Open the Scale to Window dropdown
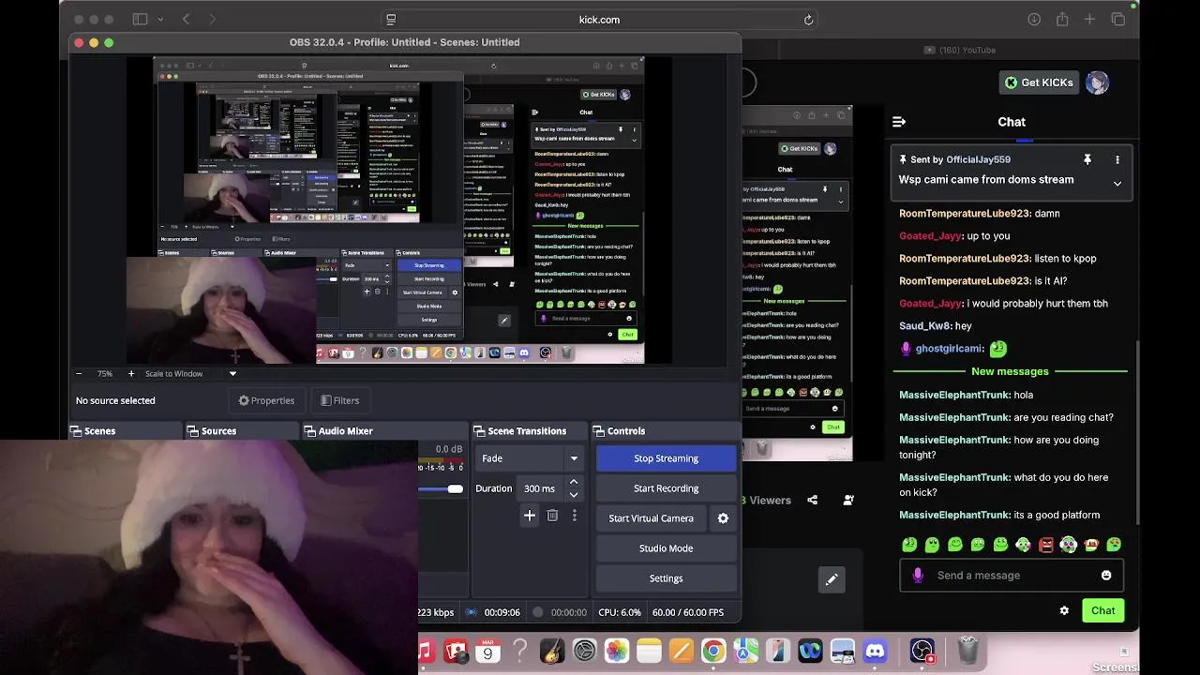 pyautogui.click(x=191, y=373)
